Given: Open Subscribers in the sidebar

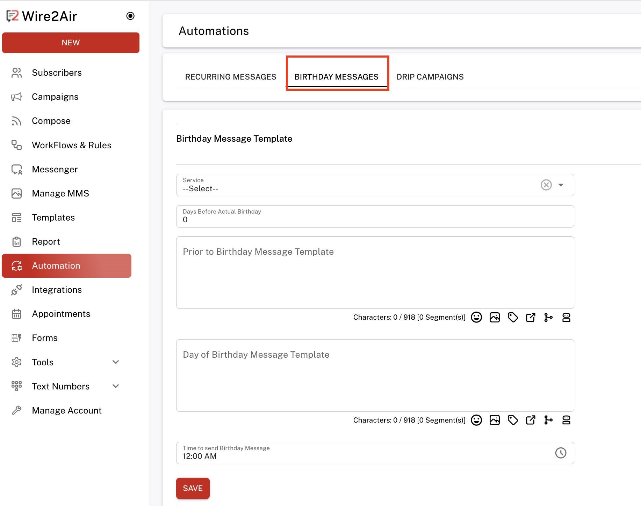Looking at the screenshot, I should pos(57,73).
